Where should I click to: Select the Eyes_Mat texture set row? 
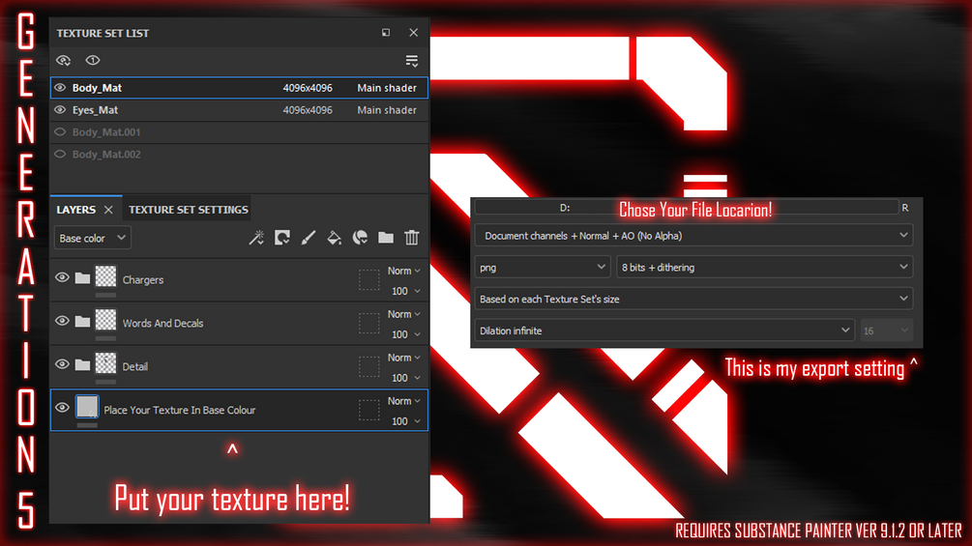coord(239,110)
